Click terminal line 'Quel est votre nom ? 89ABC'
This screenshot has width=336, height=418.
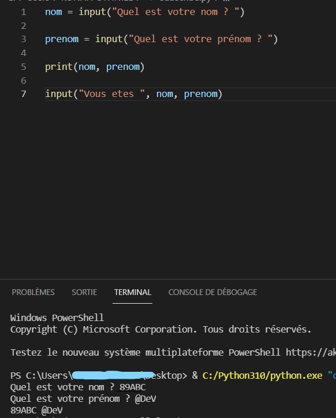point(78,387)
